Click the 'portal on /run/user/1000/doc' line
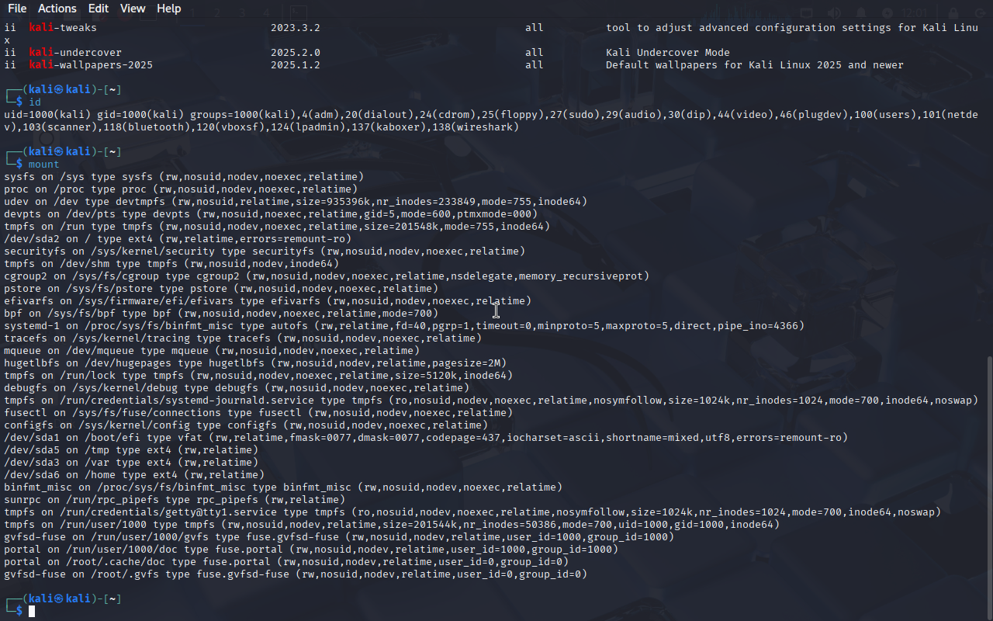The image size is (993, 621). coord(311,550)
